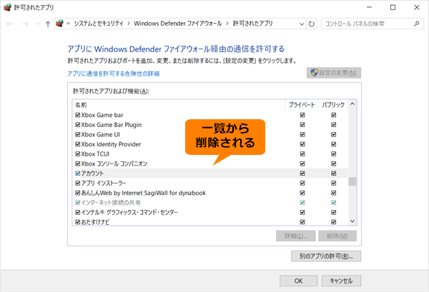The height and width of the screenshot is (292, 429).
Task: Click the list scrollbar down arrow
Action: click(352, 221)
